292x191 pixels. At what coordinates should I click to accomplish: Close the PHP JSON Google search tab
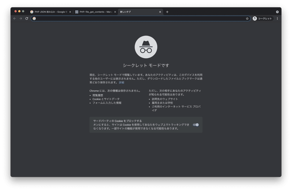pyautogui.click(x=70, y=12)
